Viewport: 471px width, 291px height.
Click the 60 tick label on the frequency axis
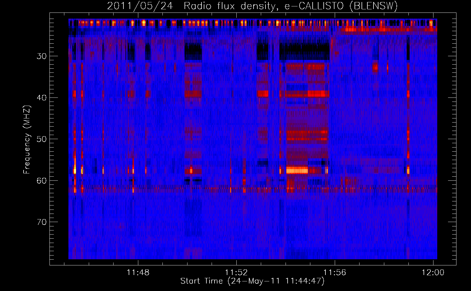[42, 180]
